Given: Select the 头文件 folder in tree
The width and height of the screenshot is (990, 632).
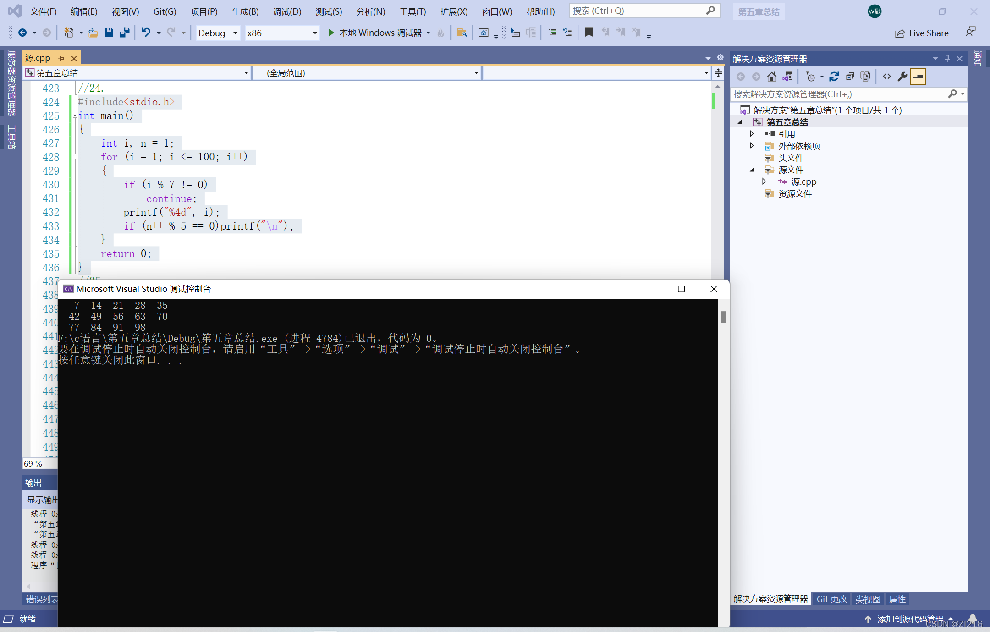Looking at the screenshot, I should pyautogui.click(x=791, y=158).
